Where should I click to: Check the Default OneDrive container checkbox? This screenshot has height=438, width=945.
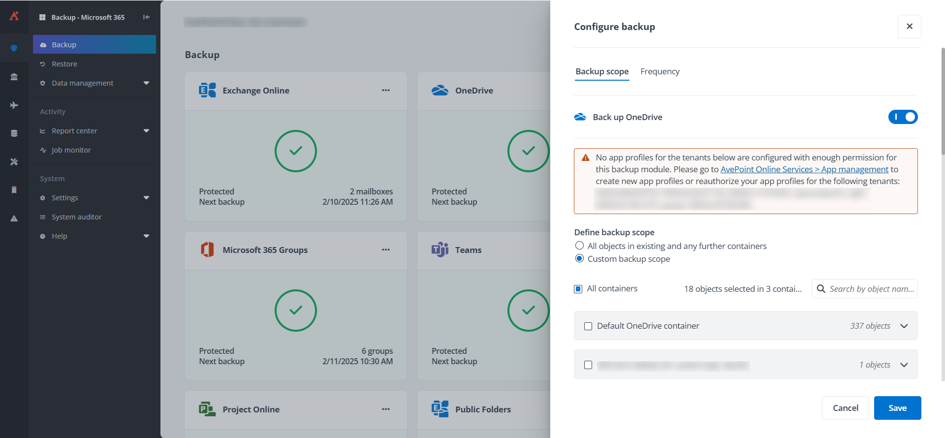tap(588, 326)
